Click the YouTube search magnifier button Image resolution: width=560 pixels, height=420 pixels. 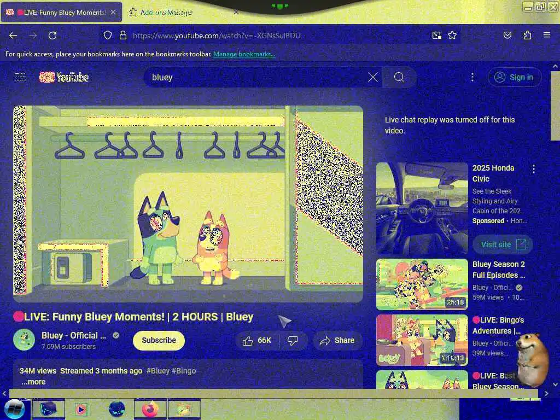click(x=399, y=77)
